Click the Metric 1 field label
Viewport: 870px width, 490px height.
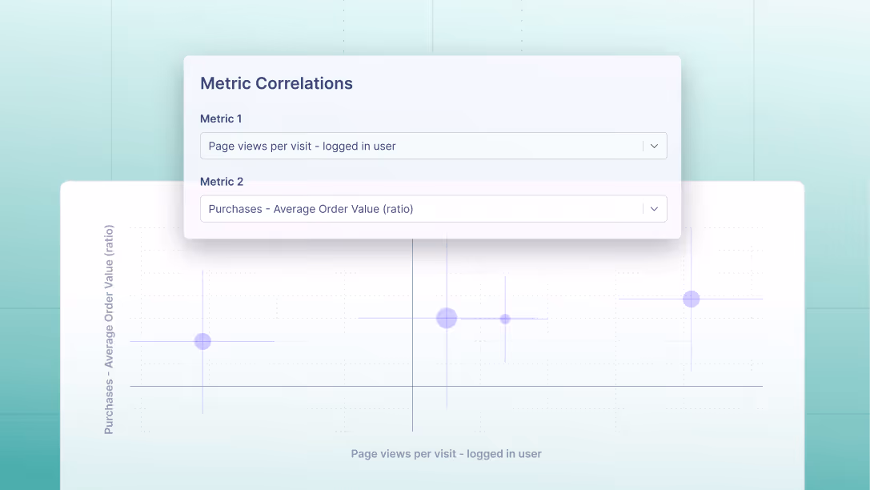click(221, 118)
